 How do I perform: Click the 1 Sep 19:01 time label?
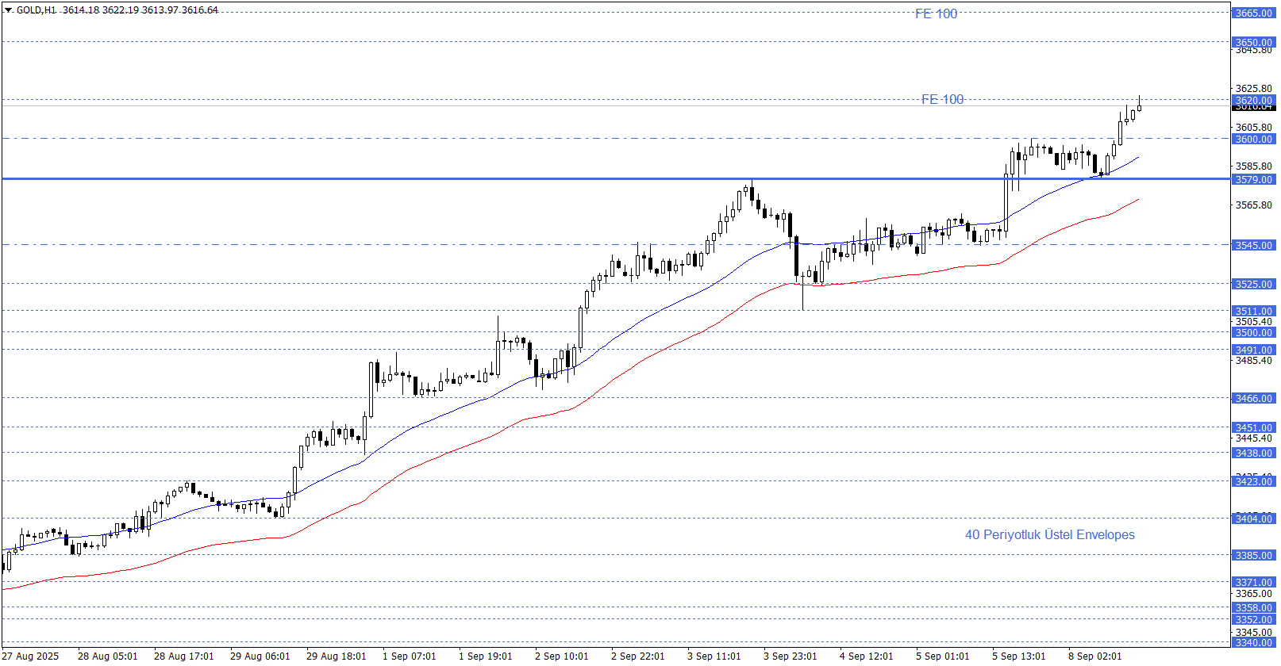click(x=485, y=656)
